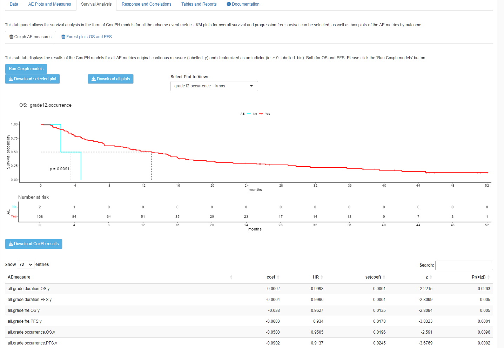This screenshot has height=348, width=504.
Task: Open the Response and Correlations tab
Action: click(146, 4)
